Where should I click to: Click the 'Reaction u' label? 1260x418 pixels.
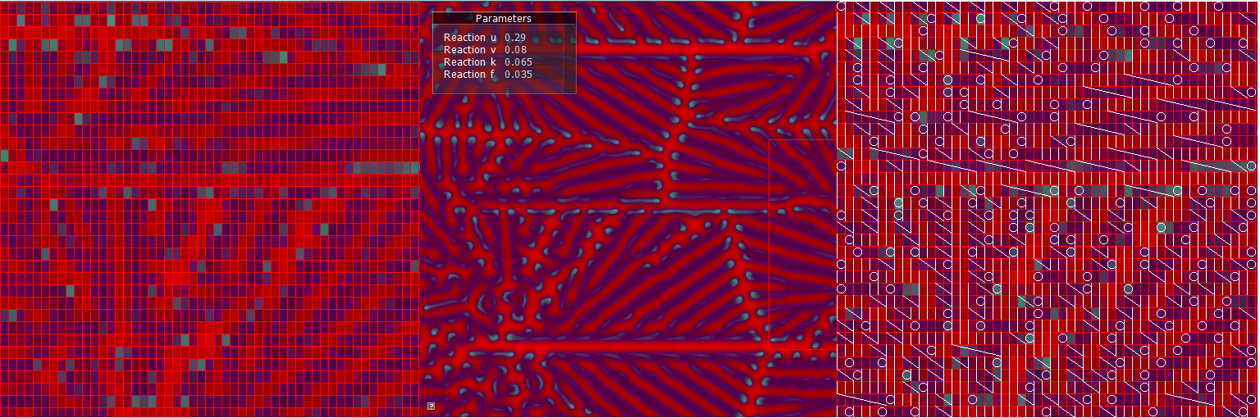coord(470,38)
